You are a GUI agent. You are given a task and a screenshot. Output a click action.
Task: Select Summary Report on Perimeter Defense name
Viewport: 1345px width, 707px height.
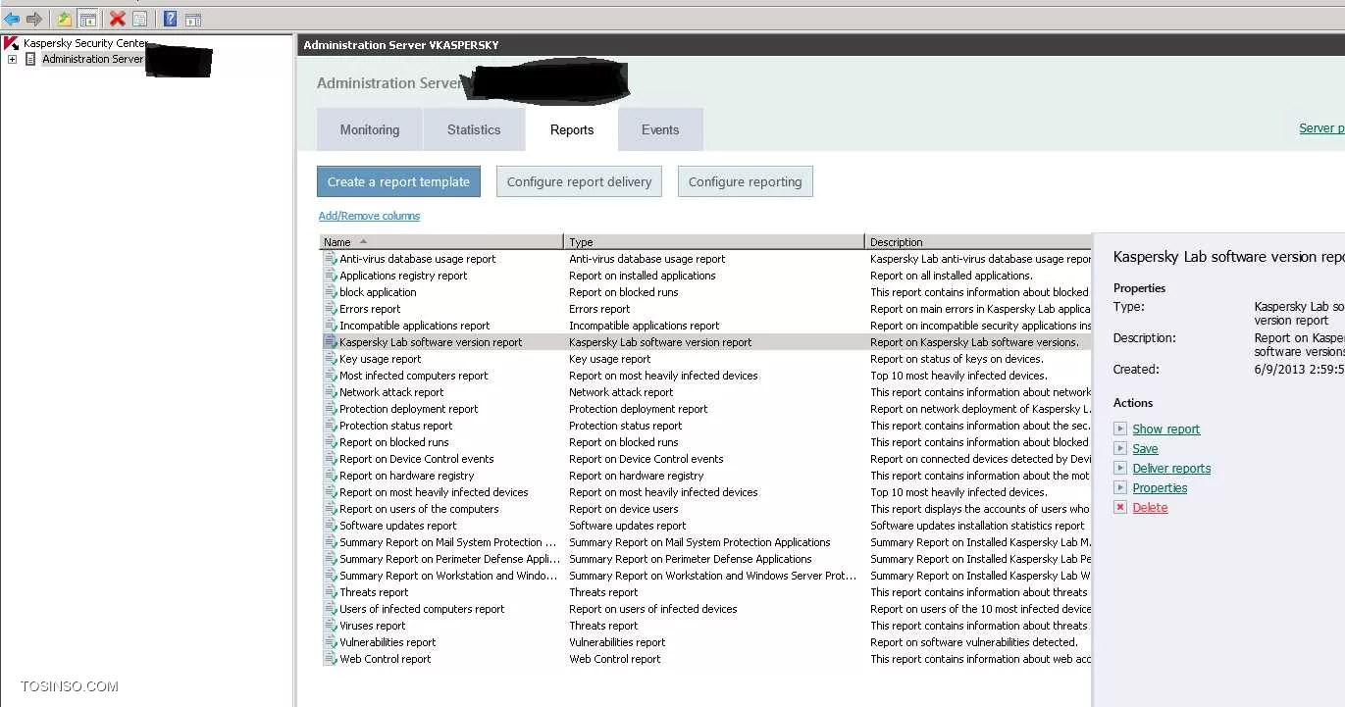point(450,559)
